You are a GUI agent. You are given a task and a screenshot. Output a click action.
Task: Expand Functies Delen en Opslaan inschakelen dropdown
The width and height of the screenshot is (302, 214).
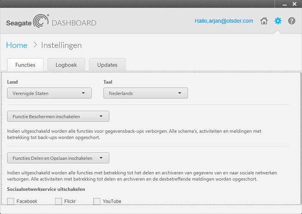(x=58, y=158)
